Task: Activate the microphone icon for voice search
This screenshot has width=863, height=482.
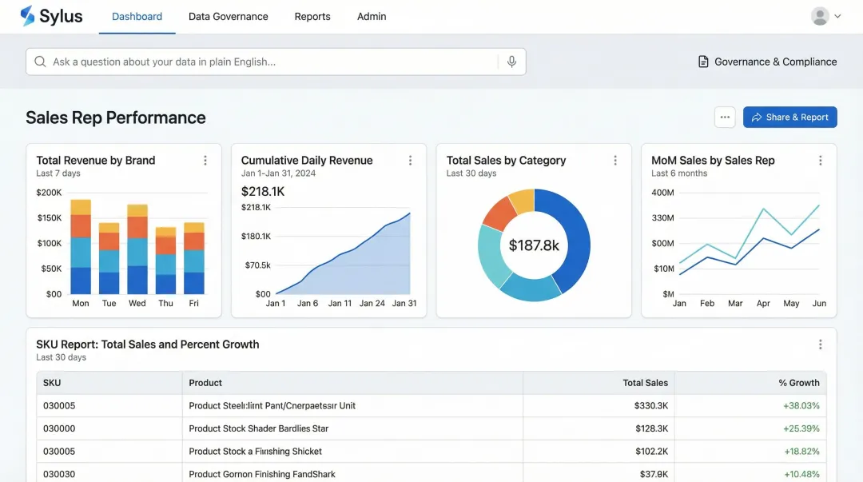Action: click(511, 61)
